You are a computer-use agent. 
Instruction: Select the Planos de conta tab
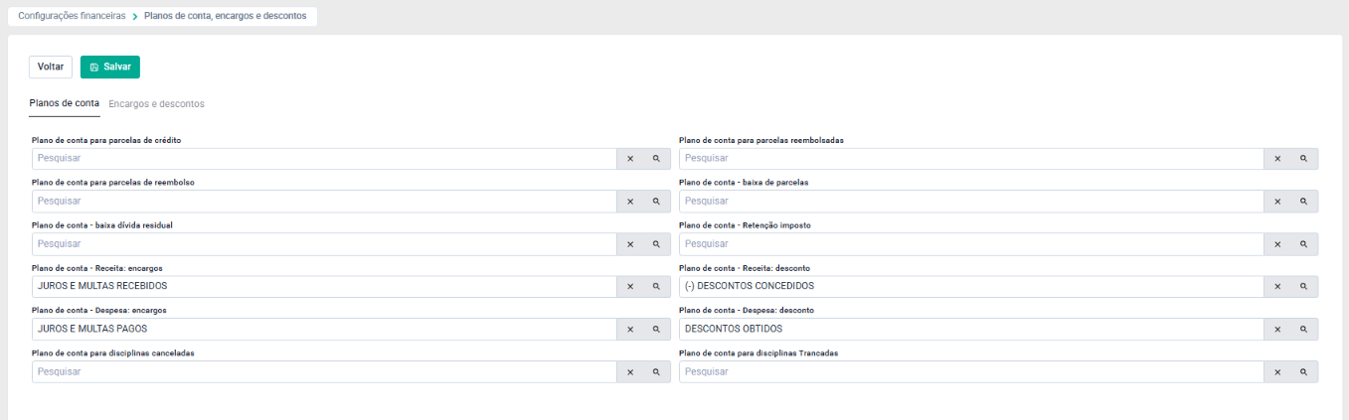pos(65,103)
